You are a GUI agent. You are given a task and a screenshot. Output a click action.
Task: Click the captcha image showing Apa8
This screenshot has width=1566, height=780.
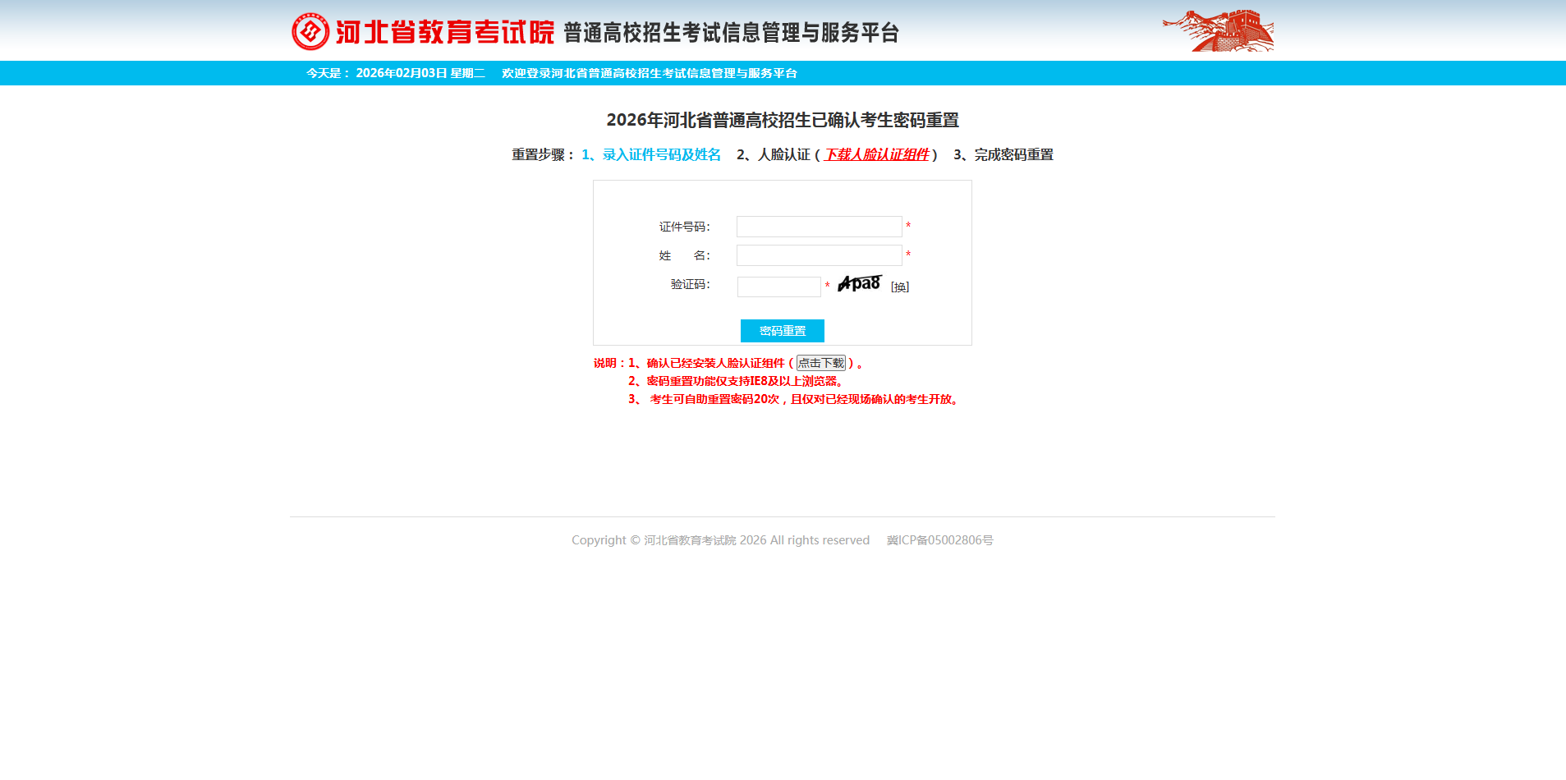pyautogui.click(x=857, y=284)
